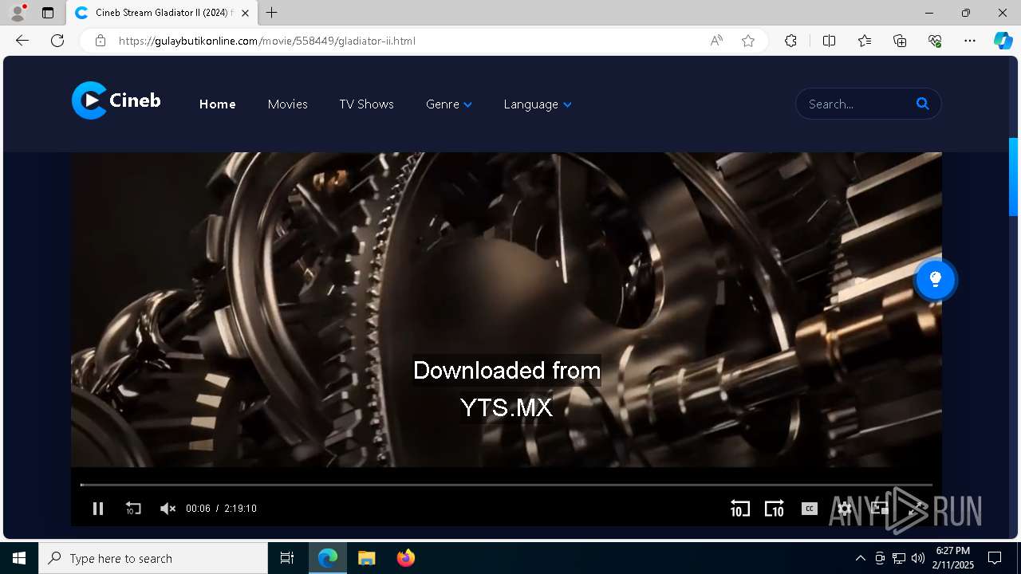The width and height of the screenshot is (1021, 574).
Task: Enable picture-in-picture mode
Action: tap(879, 508)
